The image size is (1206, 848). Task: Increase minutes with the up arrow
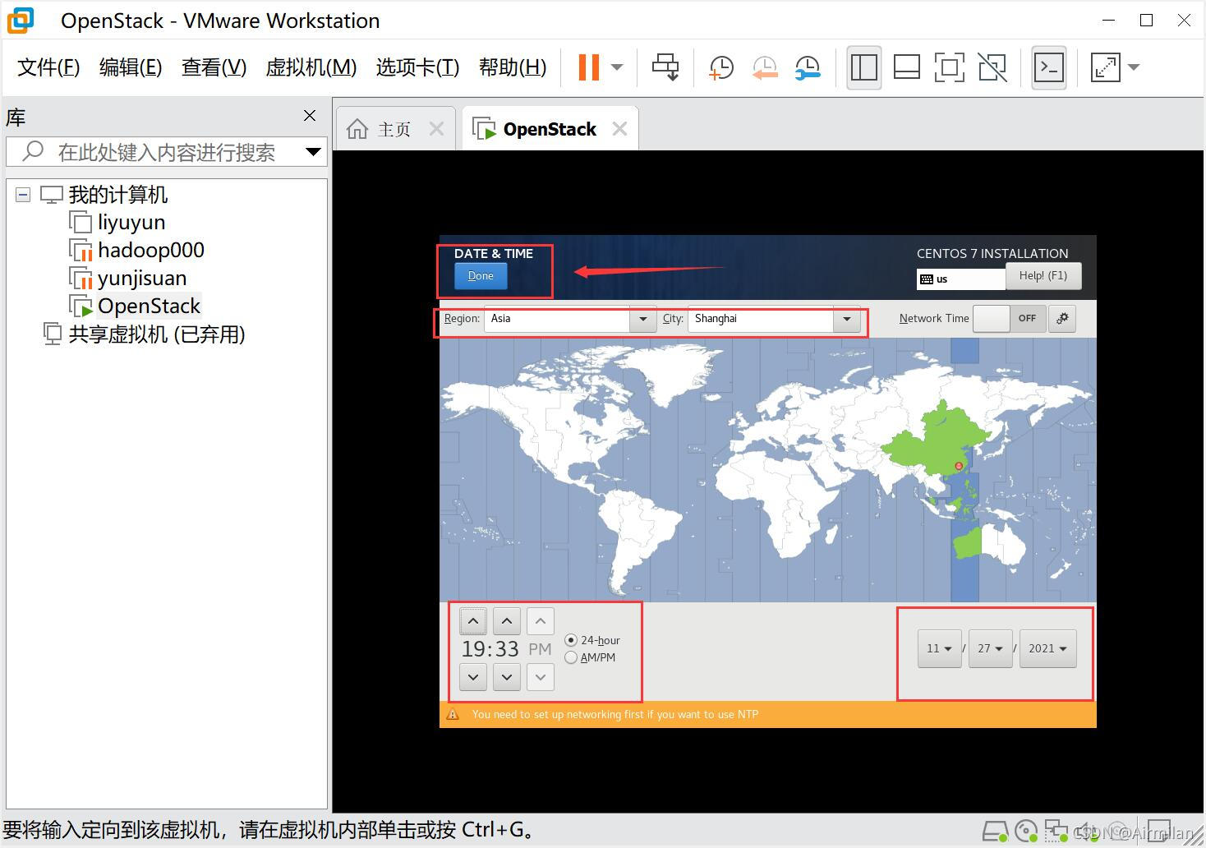(507, 621)
